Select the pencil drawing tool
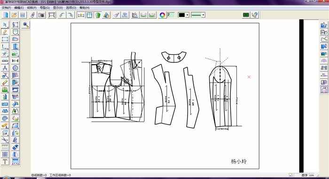Viewport: 329px width, 179px height. [5, 32]
